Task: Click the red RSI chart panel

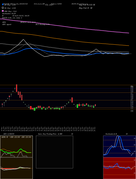Action: click(x=119, y=168)
